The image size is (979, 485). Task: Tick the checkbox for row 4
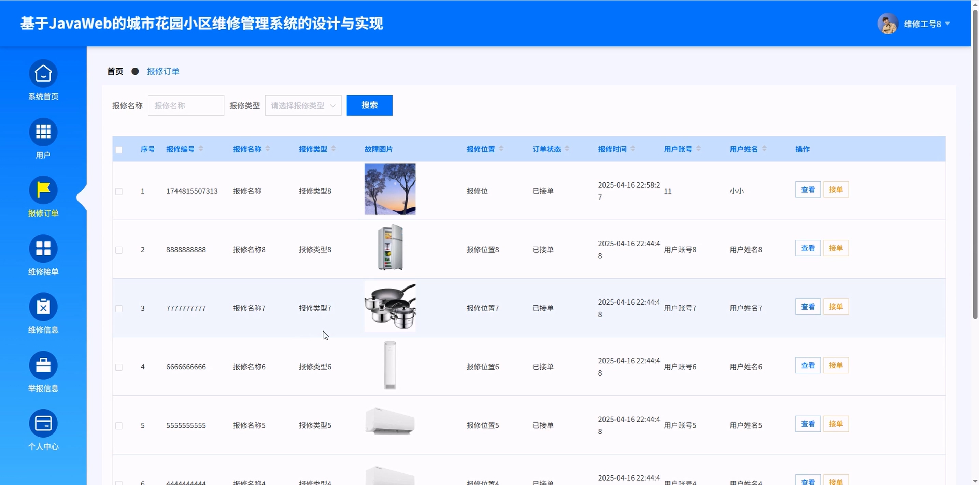click(x=119, y=367)
